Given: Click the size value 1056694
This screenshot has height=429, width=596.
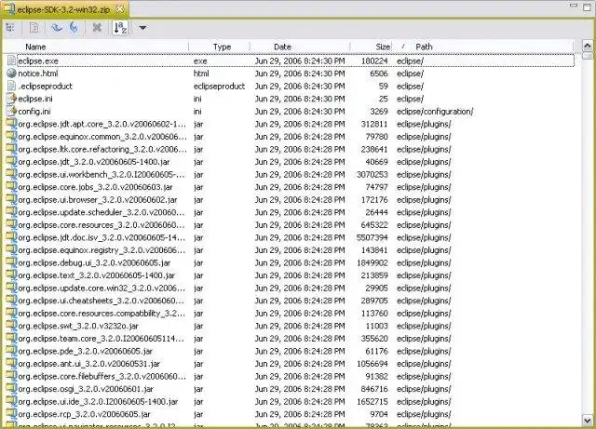Looking at the screenshot, I should (372, 364).
